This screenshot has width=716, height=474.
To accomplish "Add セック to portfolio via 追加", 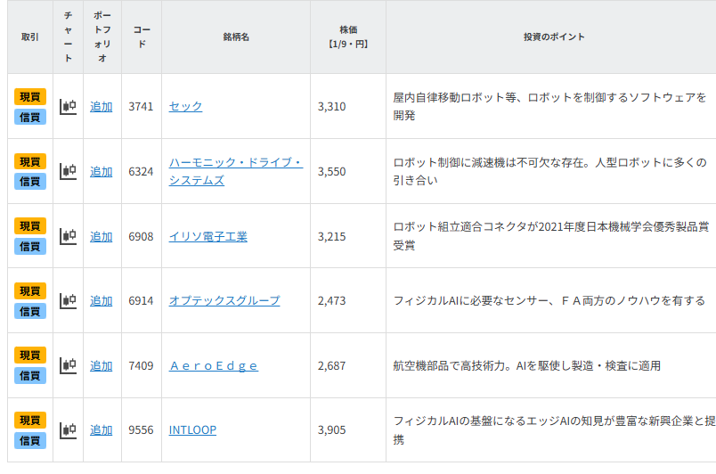I will pyautogui.click(x=101, y=107).
